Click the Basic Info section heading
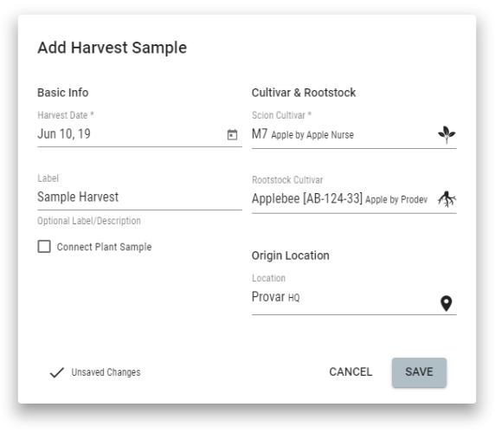Viewport: 495px width, 433px height. 63,93
